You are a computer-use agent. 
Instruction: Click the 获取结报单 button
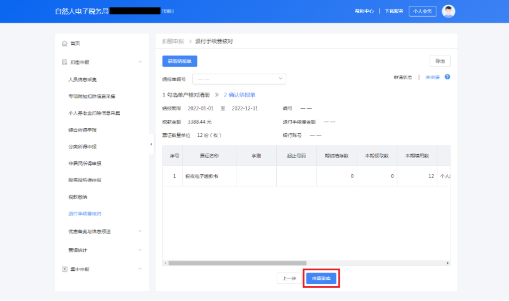pos(179,61)
